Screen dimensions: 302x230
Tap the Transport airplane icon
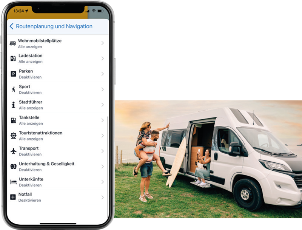coord(13,151)
